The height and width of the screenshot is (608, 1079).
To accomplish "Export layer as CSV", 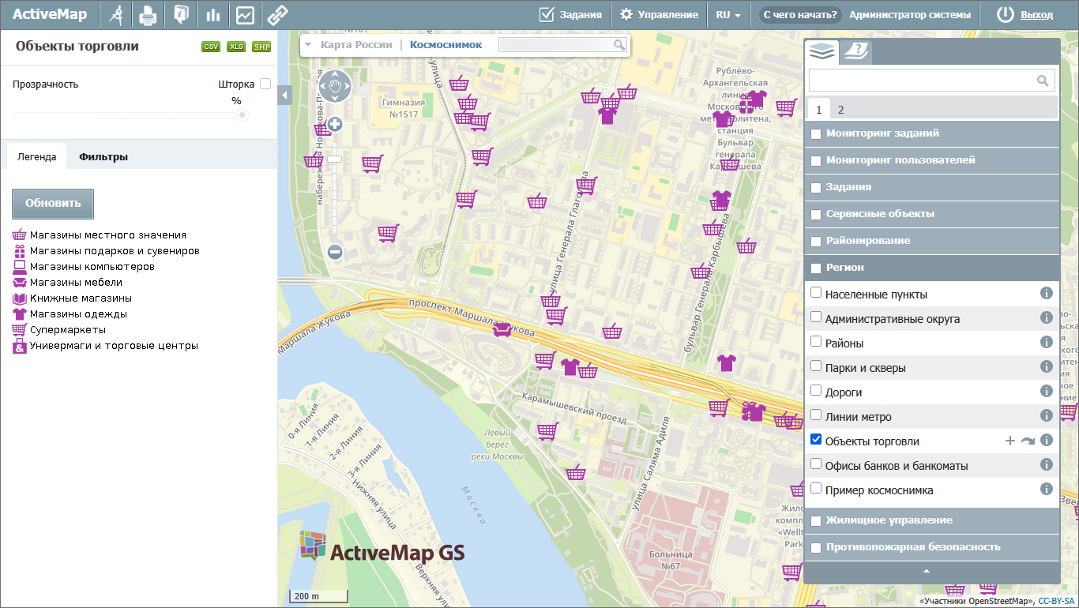I will coord(211,47).
